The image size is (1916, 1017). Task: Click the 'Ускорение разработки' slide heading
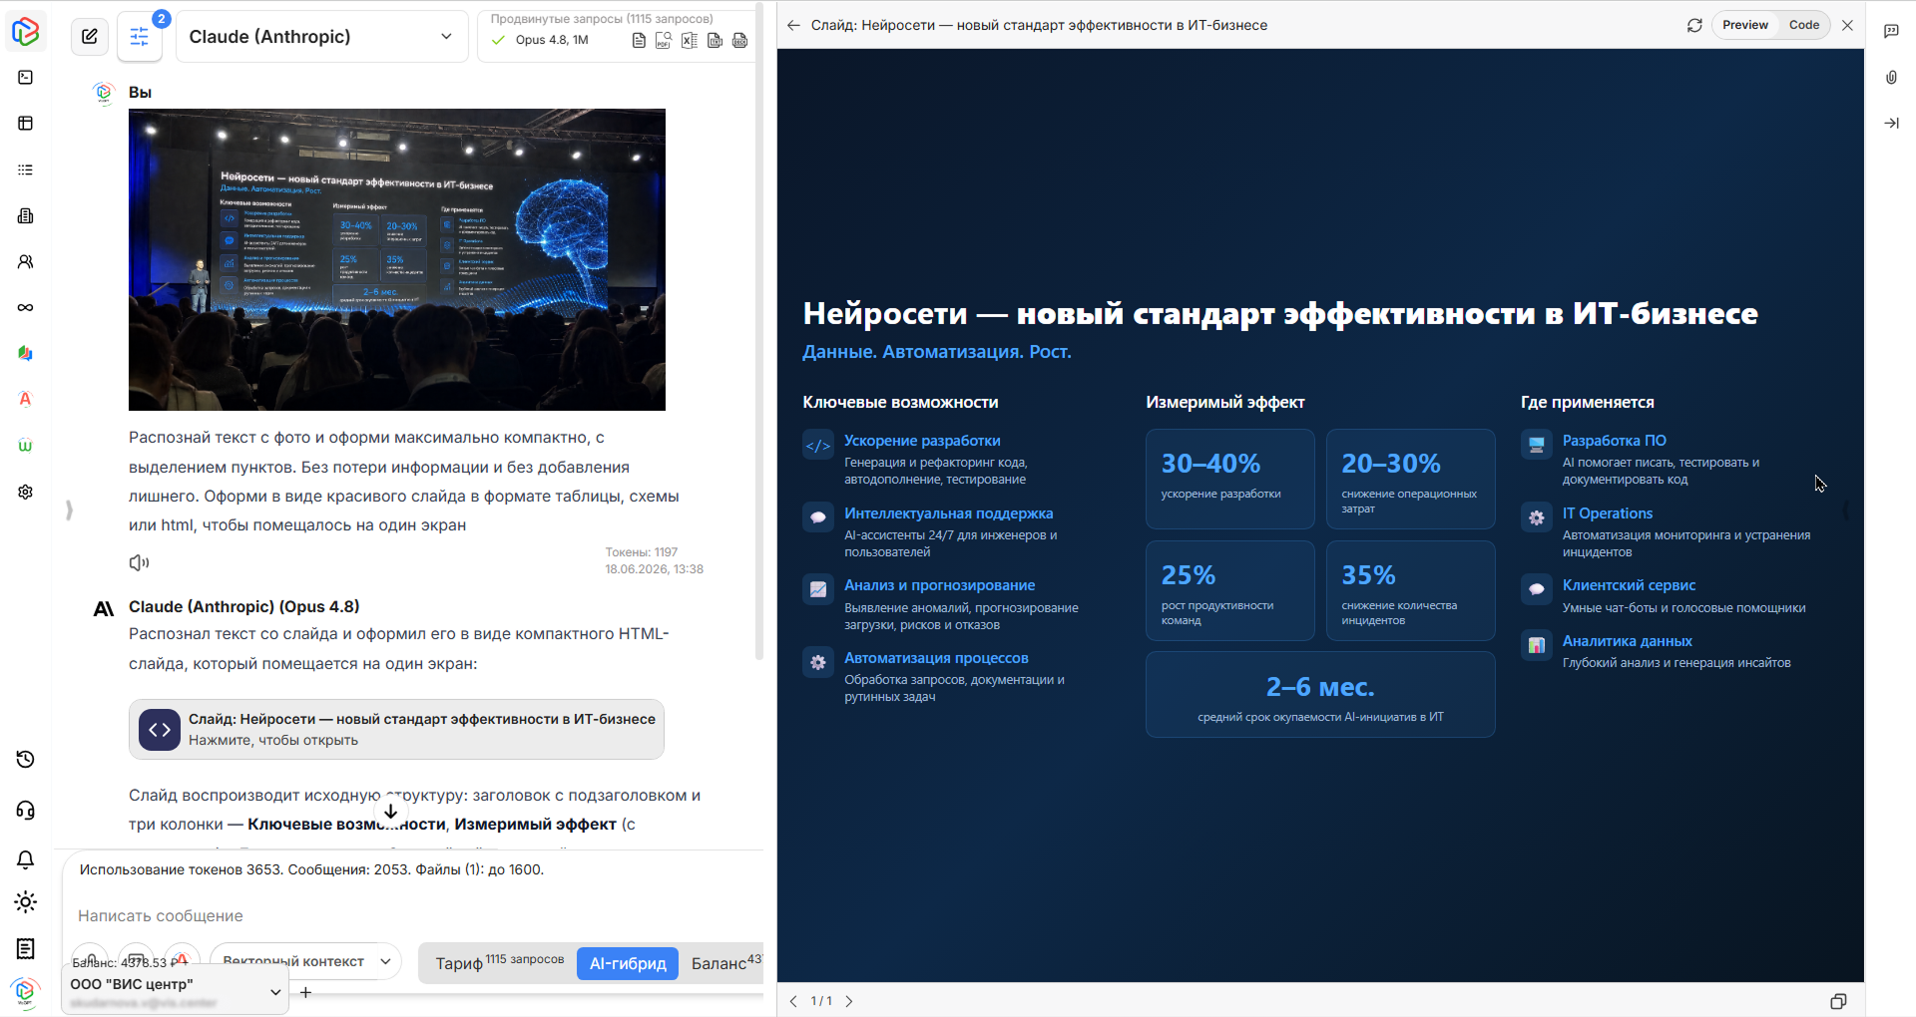click(922, 441)
